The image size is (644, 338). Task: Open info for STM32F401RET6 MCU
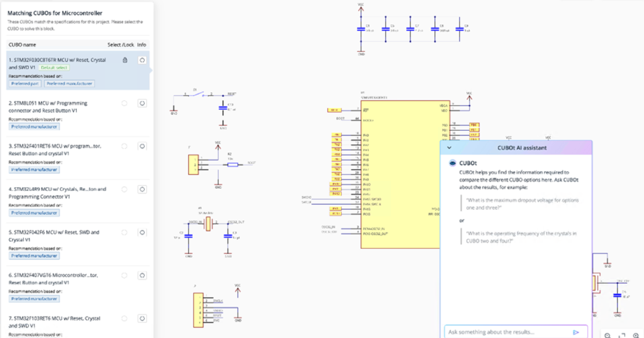tap(142, 145)
